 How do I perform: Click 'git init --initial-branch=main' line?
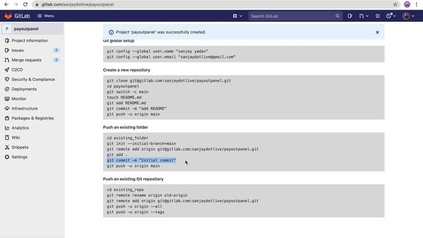(x=141, y=143)
